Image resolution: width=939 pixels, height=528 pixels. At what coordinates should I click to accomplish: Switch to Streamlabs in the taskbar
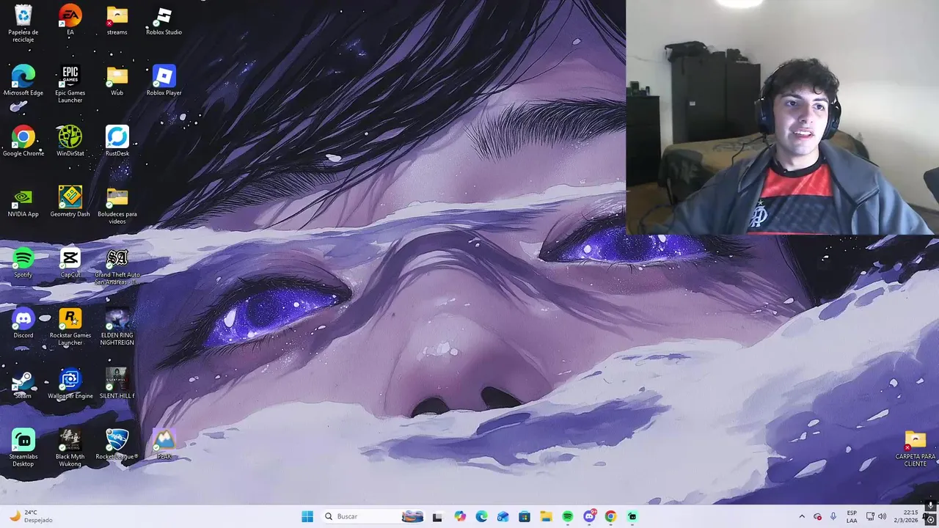(632, 516)
